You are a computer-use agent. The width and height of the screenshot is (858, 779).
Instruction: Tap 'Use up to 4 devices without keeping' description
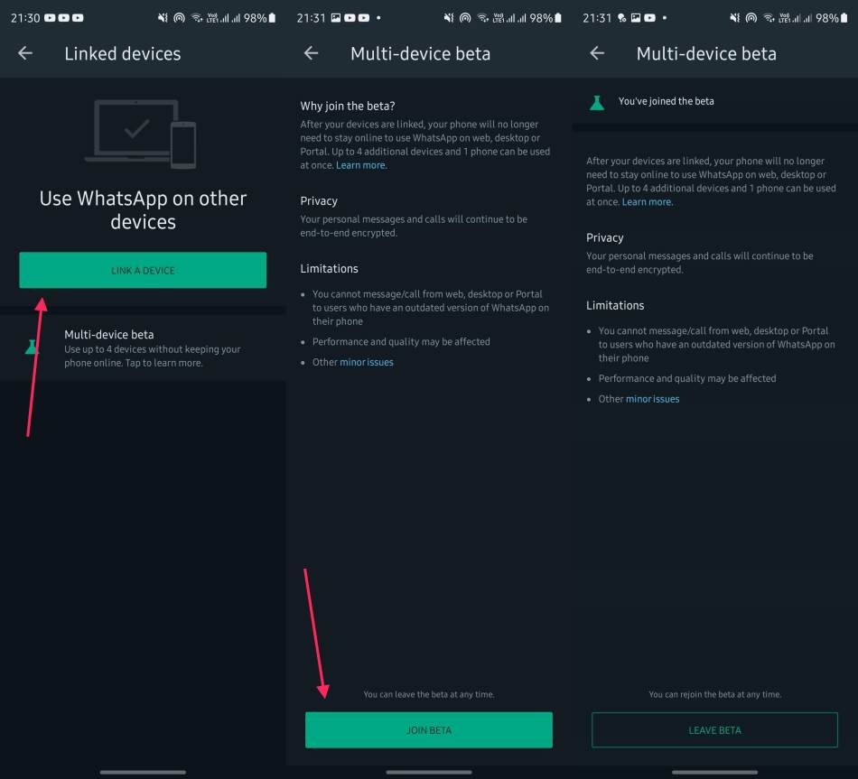pos(152,357)
